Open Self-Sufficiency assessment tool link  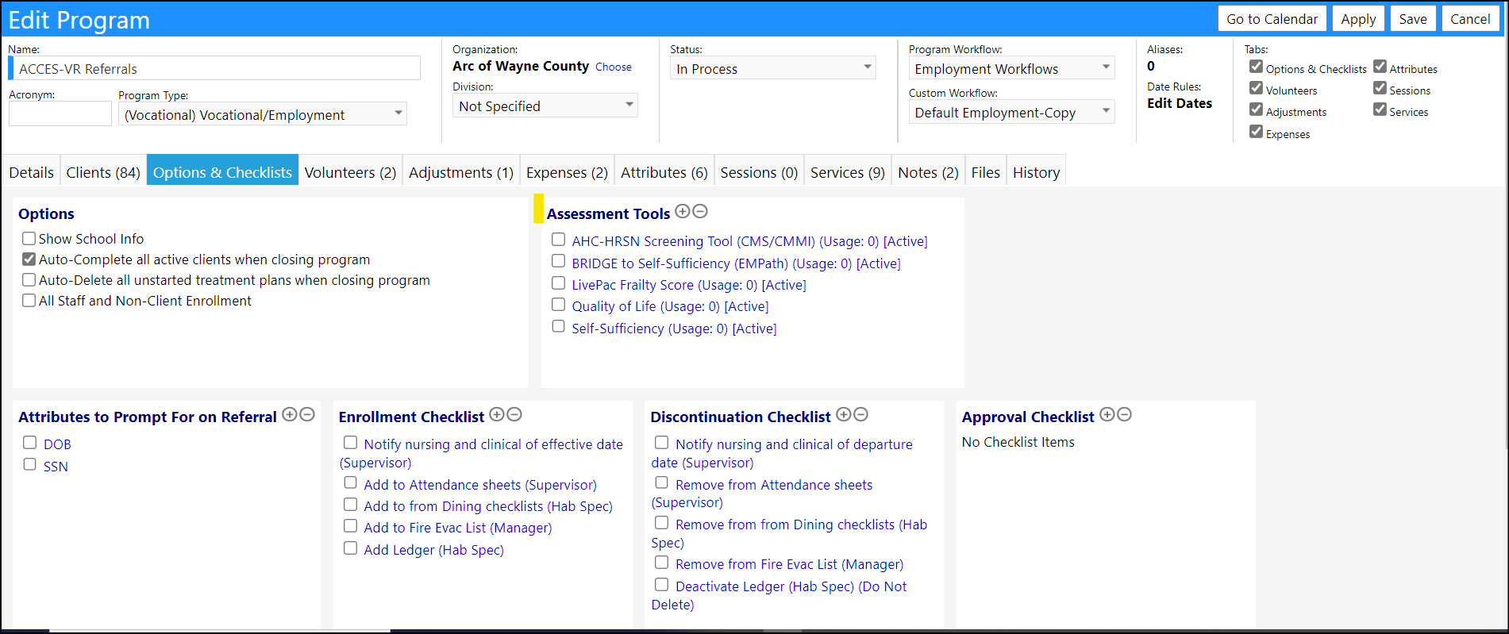coord(674,329)
